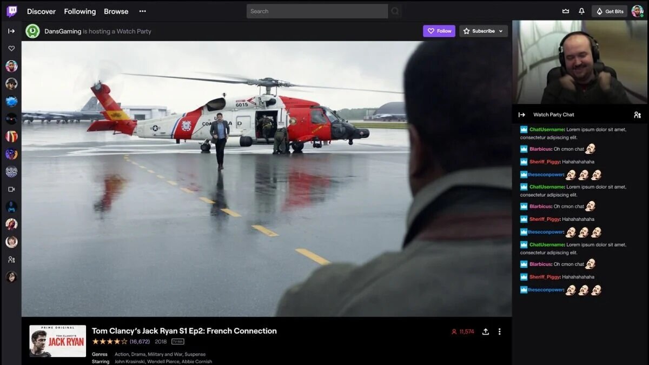Select the red and yellow striped sidebar avatar

tap(11, 136)
